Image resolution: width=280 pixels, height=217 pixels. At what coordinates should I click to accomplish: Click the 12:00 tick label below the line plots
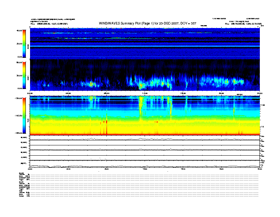pyautogui.click(x=145, y=169)
